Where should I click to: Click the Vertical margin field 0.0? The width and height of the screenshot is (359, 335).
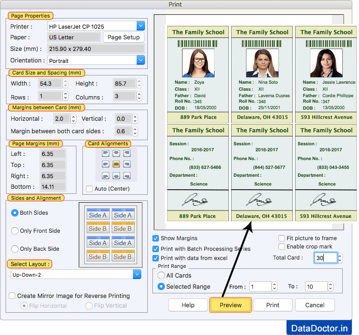(123, 118)
